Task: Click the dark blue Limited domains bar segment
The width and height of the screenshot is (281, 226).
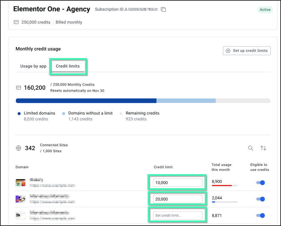Action: (86, 101)
